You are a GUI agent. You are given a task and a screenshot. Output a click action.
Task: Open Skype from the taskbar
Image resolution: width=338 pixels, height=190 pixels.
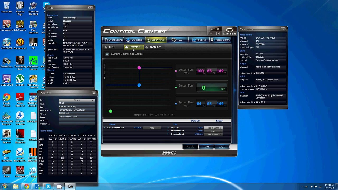pos(48,187)
